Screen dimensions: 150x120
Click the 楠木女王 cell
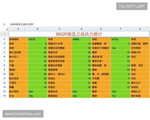(x=140, y=83)
